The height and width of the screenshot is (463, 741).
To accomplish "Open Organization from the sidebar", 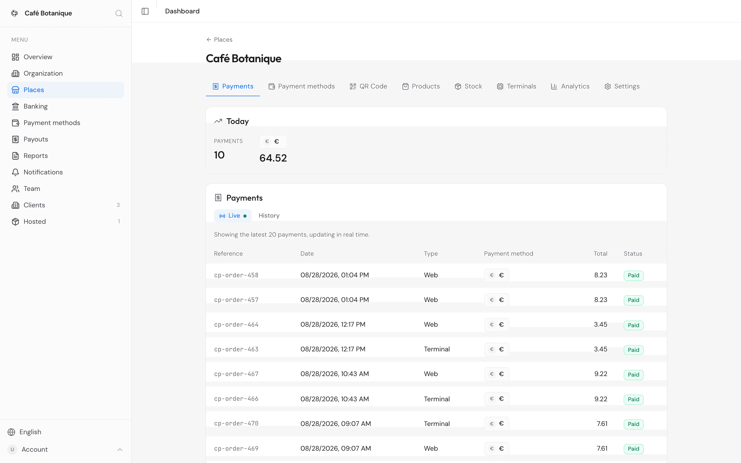I will [66, 74].
